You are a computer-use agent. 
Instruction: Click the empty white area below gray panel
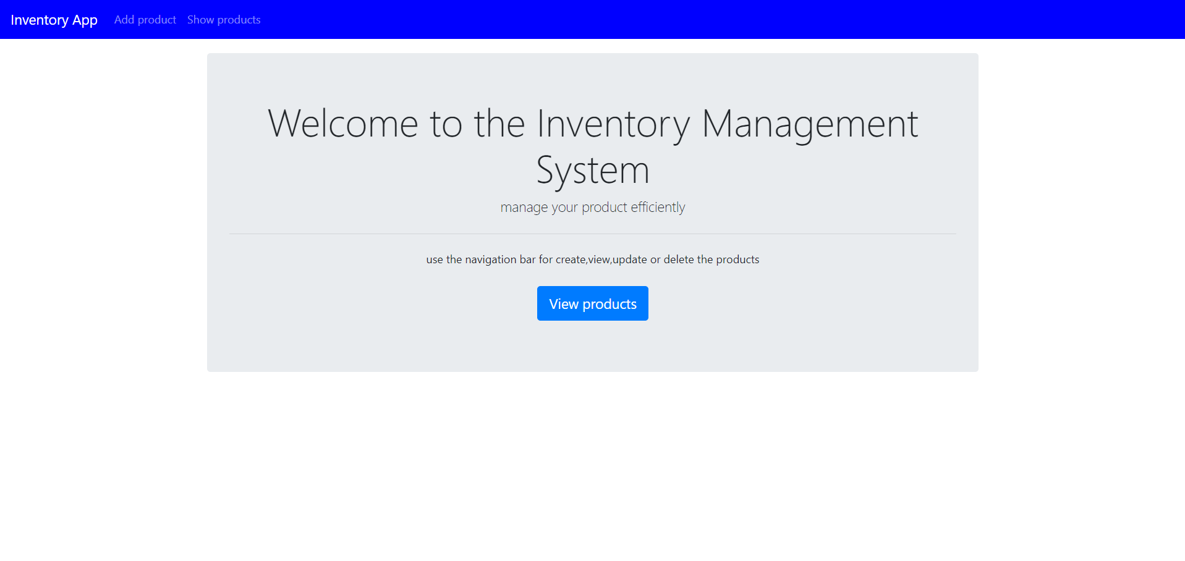coord(592,463)
